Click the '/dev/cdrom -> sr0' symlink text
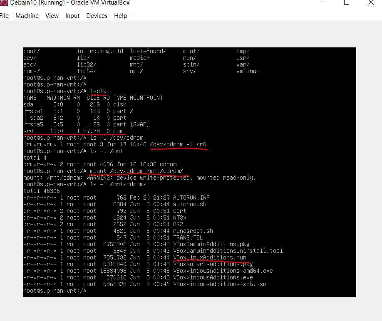 (x=178, y=144)
